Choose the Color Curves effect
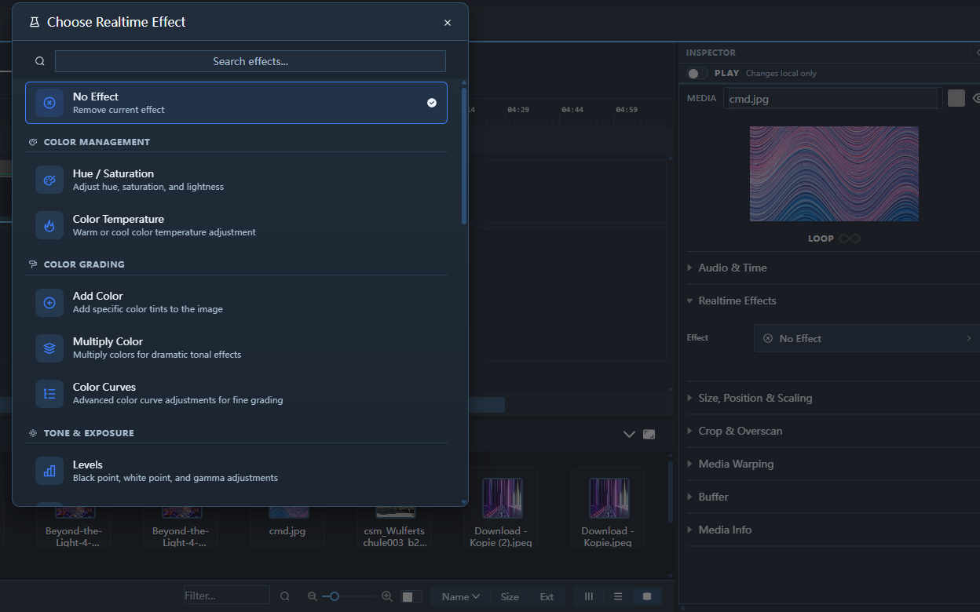Image resolution: width=980 pixels, height=612 pixels. point(236,393)
